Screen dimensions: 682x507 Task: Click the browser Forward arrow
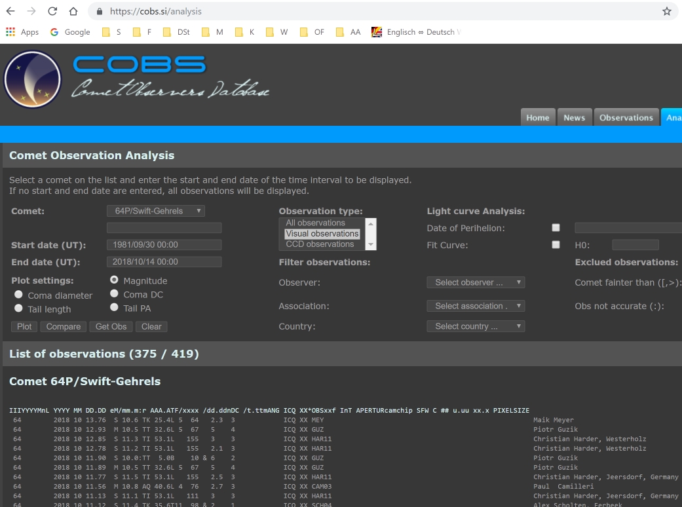(31, 11)
